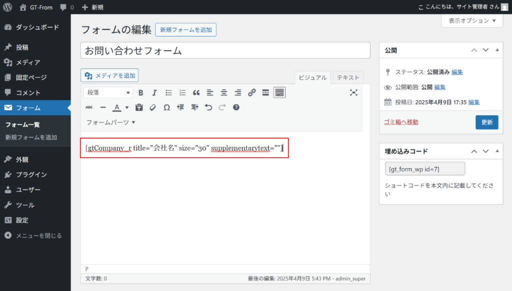Toggle the 公開 panel
Image resolution: width=512 pixels, height=291 pixels.
(x=497, y=50)
